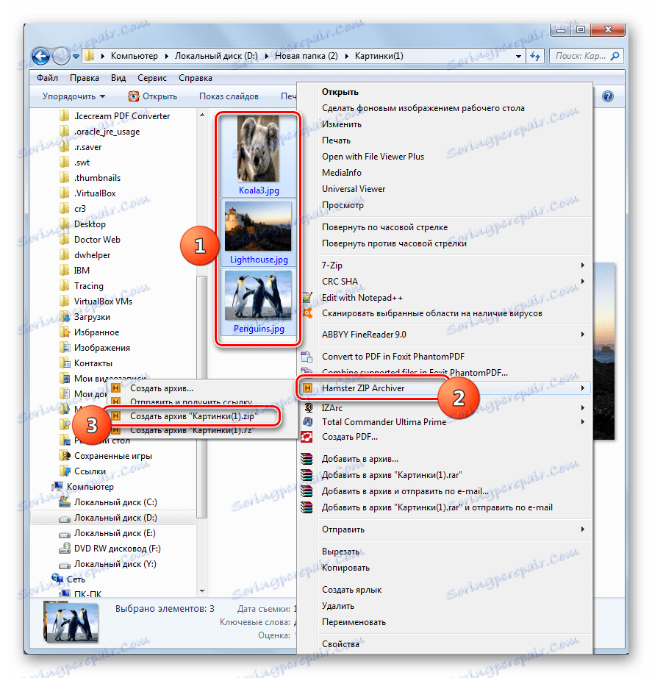The image size is (652, 678).
Task: Click the Локальный диск (Y:) drive icon
Action: click(x=65, y=565)
